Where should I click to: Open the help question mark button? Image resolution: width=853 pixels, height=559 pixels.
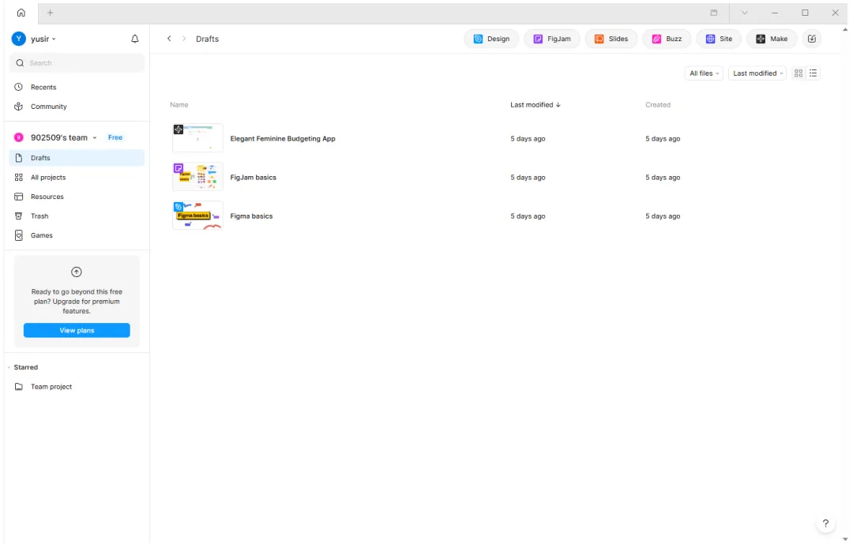pos(825,523)
